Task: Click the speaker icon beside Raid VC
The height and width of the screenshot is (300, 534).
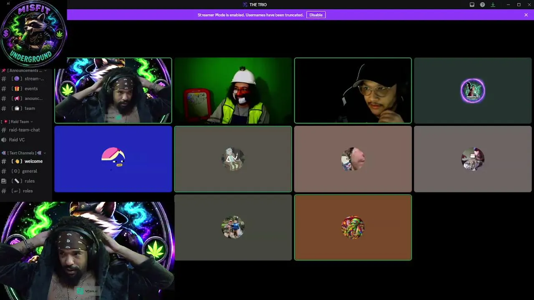Action: tap(4, 140)
